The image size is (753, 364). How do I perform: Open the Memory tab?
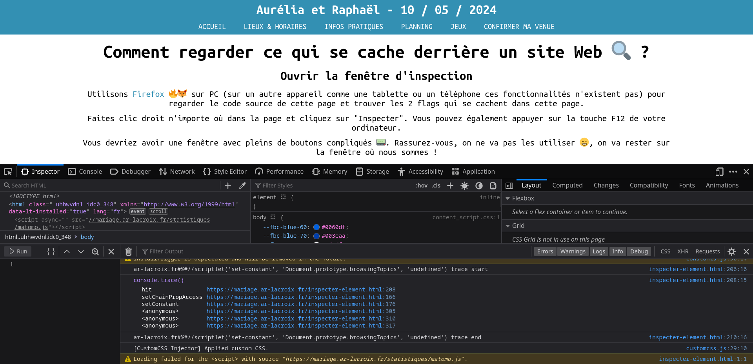tap(329, 171)
